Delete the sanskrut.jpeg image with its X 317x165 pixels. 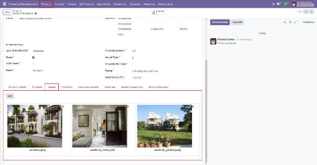pos(63,106)
